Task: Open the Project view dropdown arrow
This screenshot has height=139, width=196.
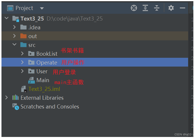Action: point(42,8)
